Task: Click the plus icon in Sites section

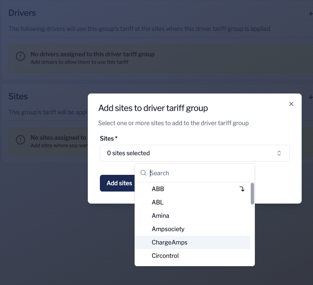Action: click(310, 97)
